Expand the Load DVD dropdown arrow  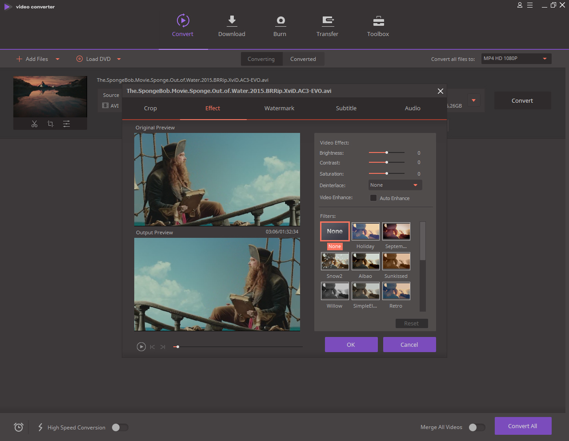pyautogui.click(x=119, y=59)
